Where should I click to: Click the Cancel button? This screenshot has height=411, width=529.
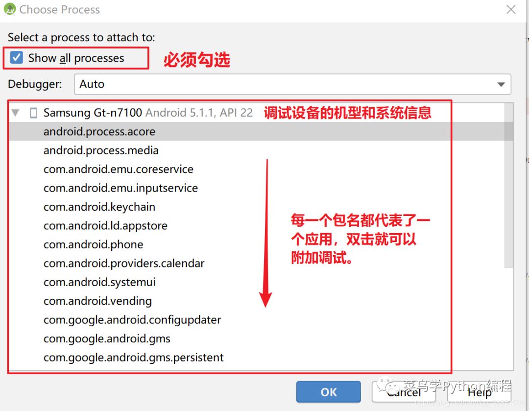(x=404, y=392)
